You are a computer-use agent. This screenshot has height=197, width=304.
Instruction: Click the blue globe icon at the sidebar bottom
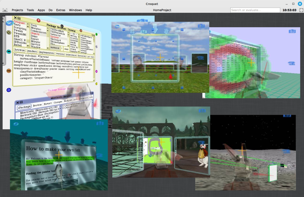9,89
